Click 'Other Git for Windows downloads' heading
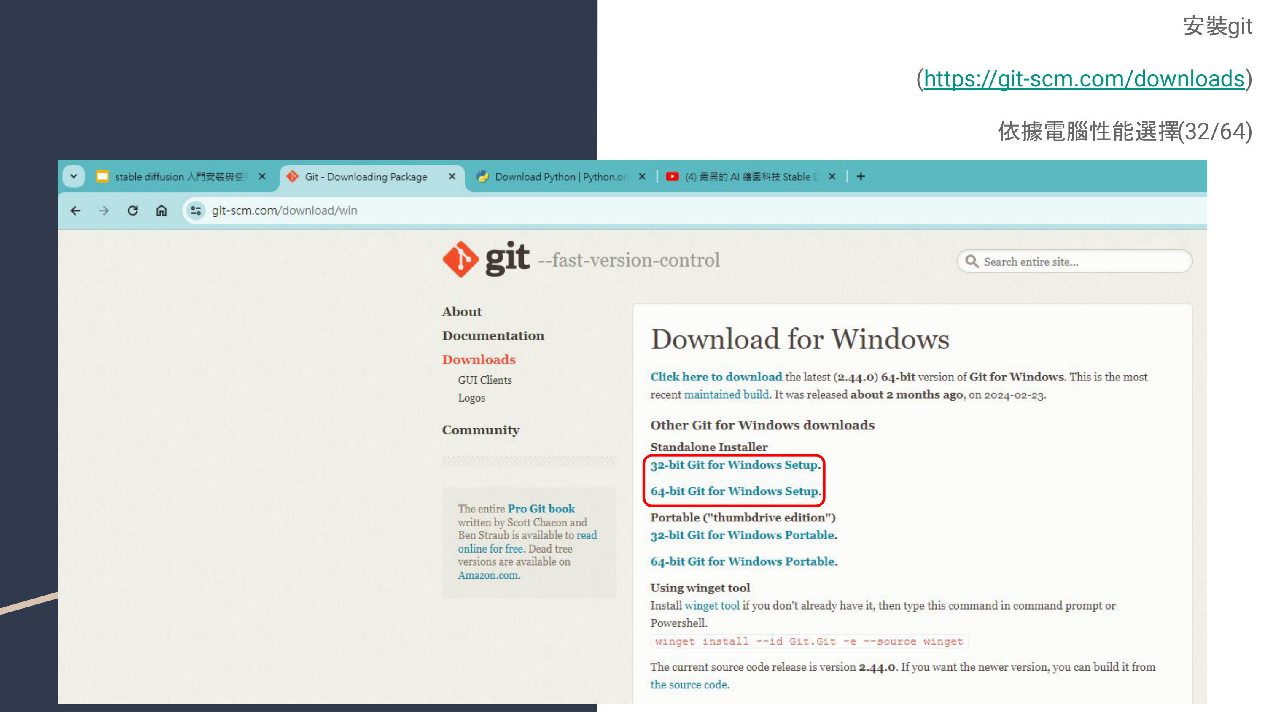The image size is (1265, 712). pyautogui.click(x=762, y=425)
